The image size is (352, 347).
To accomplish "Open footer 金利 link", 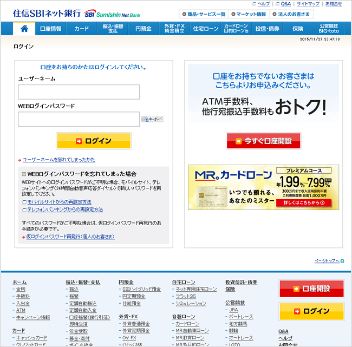I will tap(21, 289).
